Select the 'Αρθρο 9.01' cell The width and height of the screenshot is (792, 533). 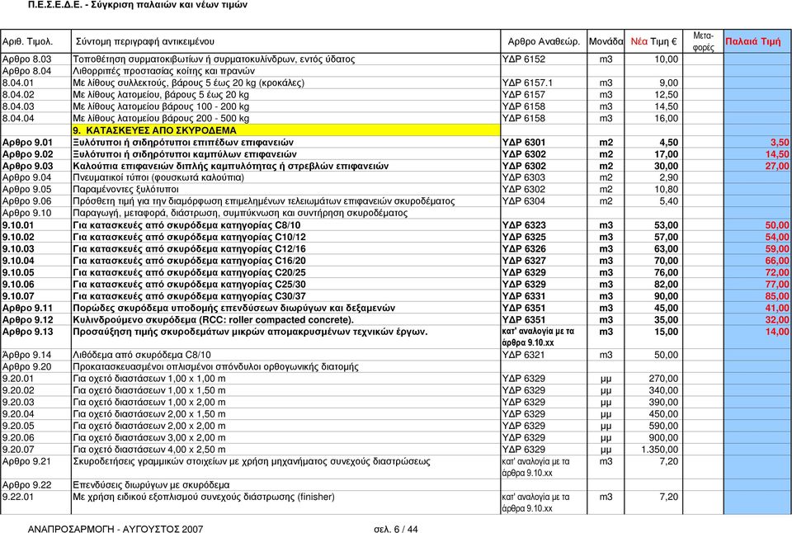tap(27, 143)
